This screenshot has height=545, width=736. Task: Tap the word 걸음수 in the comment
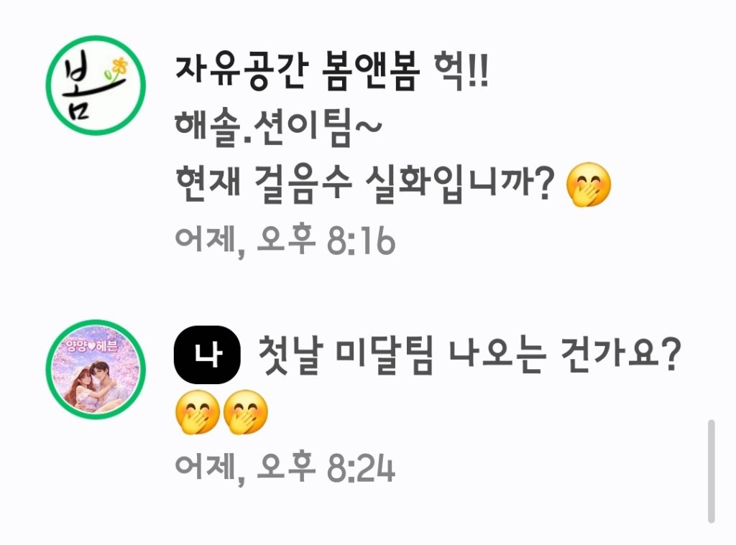303,184
